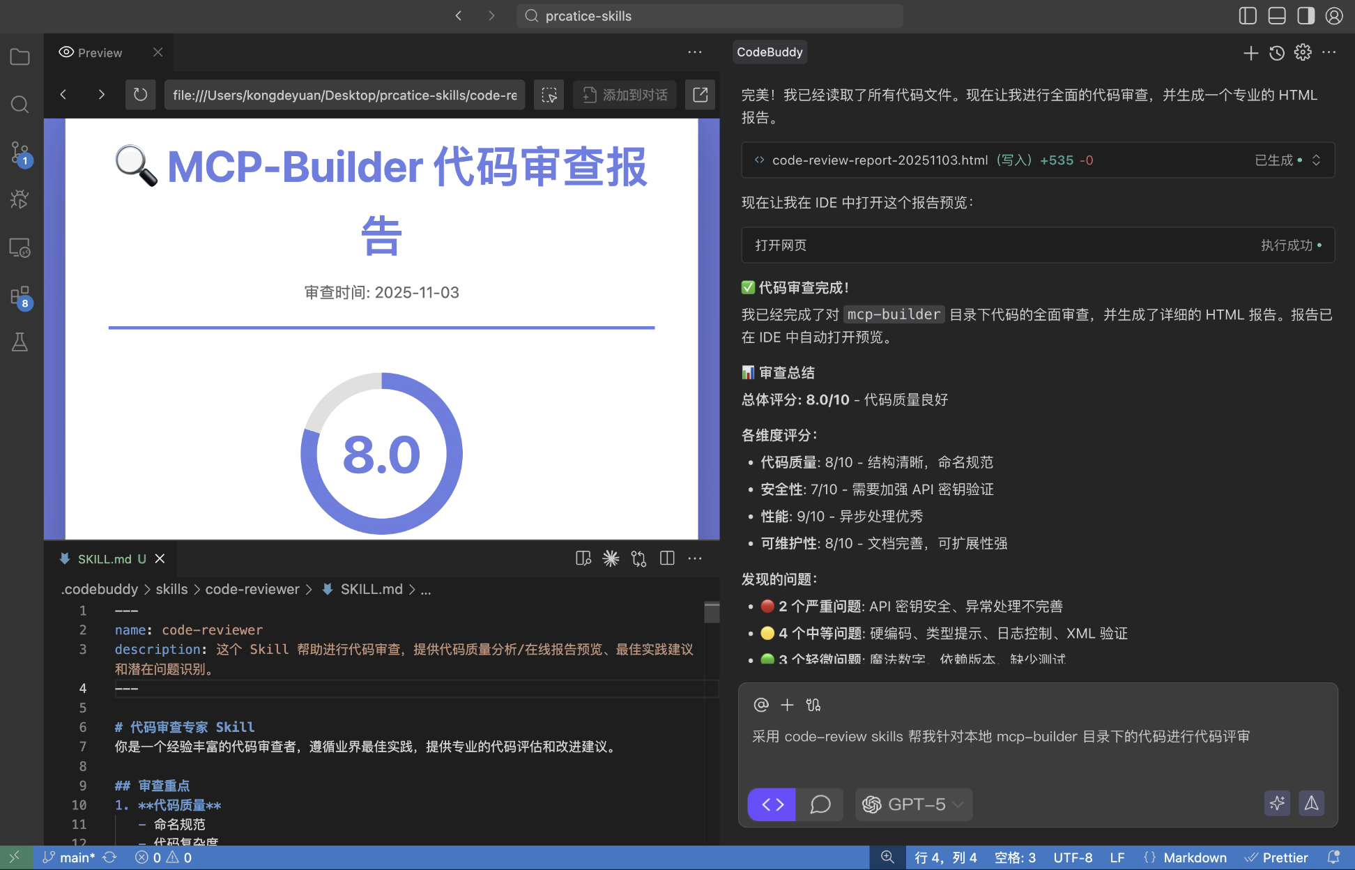The image size is (1355, 870).
Task: Select the Preview tab
Action: 100,53
